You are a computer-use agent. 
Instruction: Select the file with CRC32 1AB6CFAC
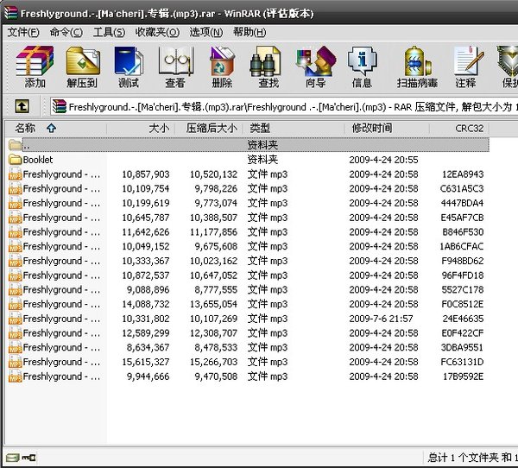click(247, 246)
